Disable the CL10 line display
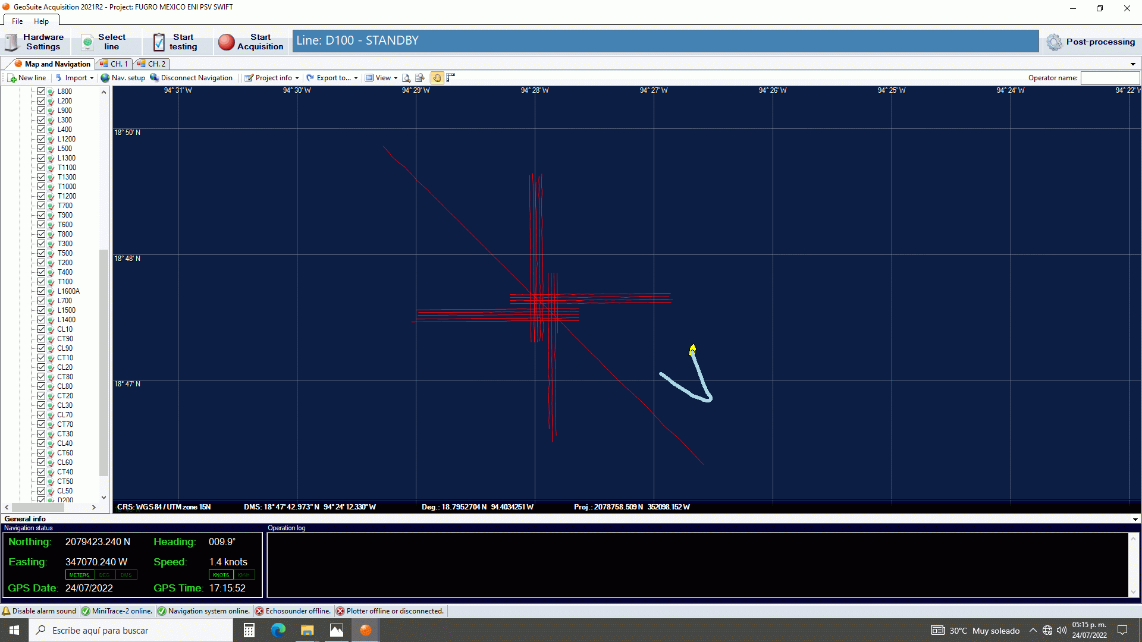1142x642 pixels. coord(41,329)
